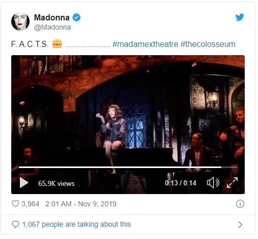The image size is (258, 239).
Task: Open the #madamextheatre hashtag
Action: pos(145,44)
